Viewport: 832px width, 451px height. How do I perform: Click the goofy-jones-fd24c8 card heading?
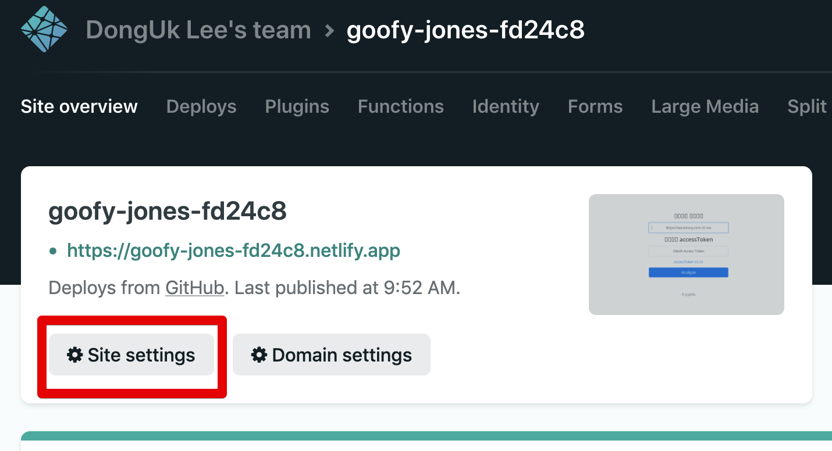[x=168, y=212]
